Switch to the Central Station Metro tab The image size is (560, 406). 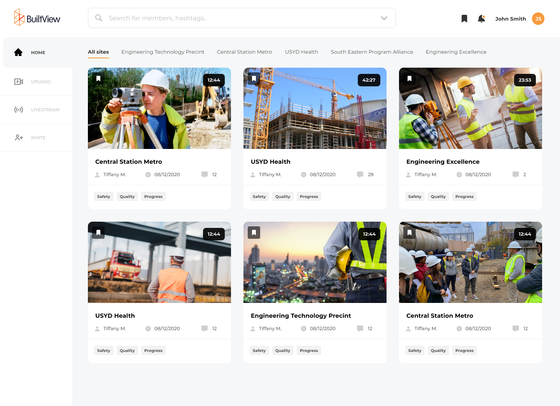(244, 52)
